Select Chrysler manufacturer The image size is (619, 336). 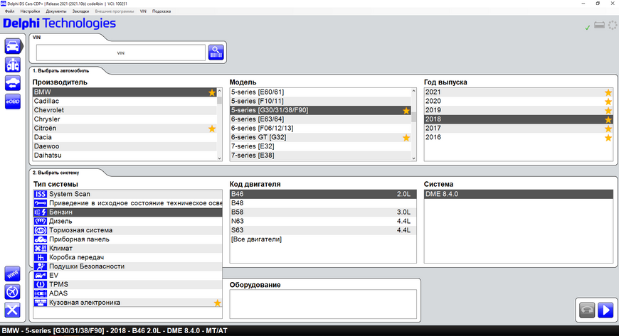[125, 119]
